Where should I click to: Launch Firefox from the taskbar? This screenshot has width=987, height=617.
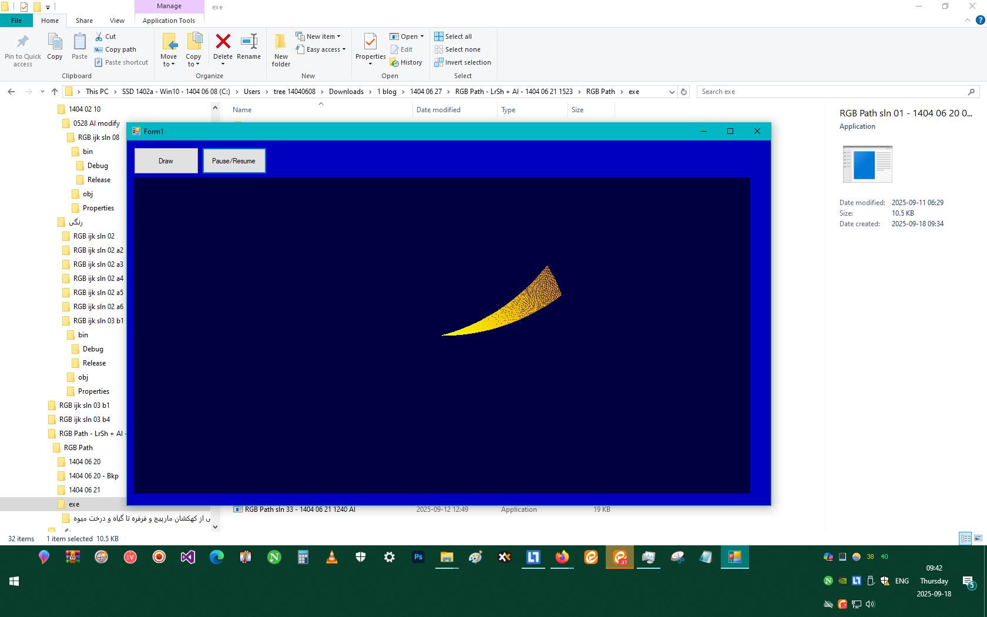coord(562,557)
